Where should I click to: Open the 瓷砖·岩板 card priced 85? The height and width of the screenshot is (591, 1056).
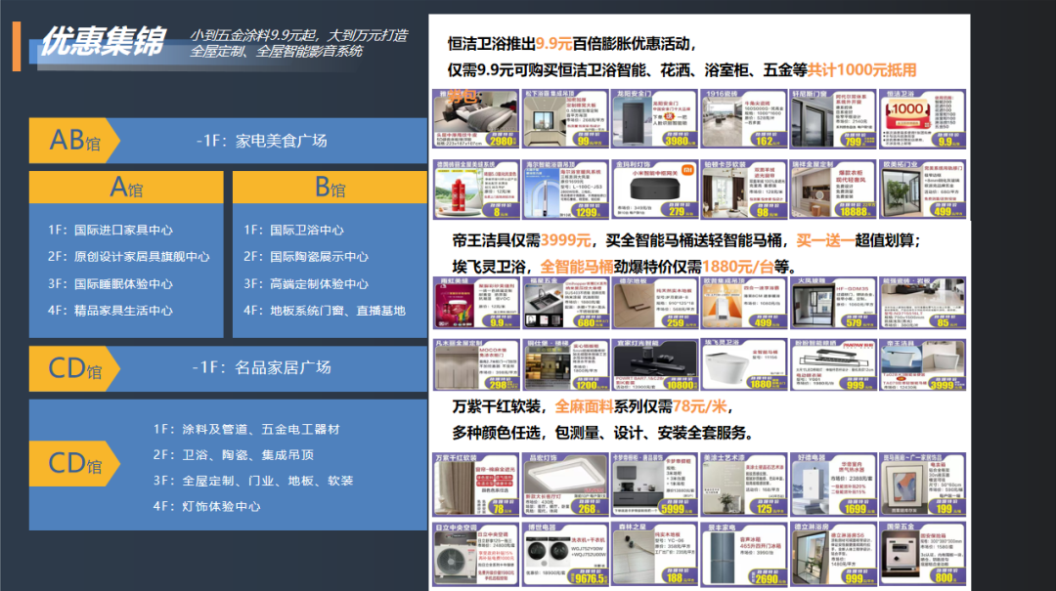pyautogui.click(x=923, y=303)
